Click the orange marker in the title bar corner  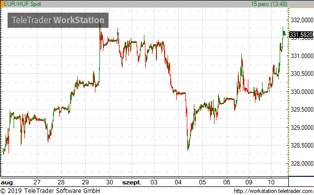click(2, 4)
